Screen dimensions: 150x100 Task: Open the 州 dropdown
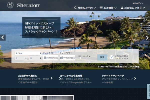[21, 58]
